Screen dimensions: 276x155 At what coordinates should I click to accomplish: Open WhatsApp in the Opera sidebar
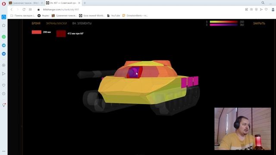tap(4, 37)
